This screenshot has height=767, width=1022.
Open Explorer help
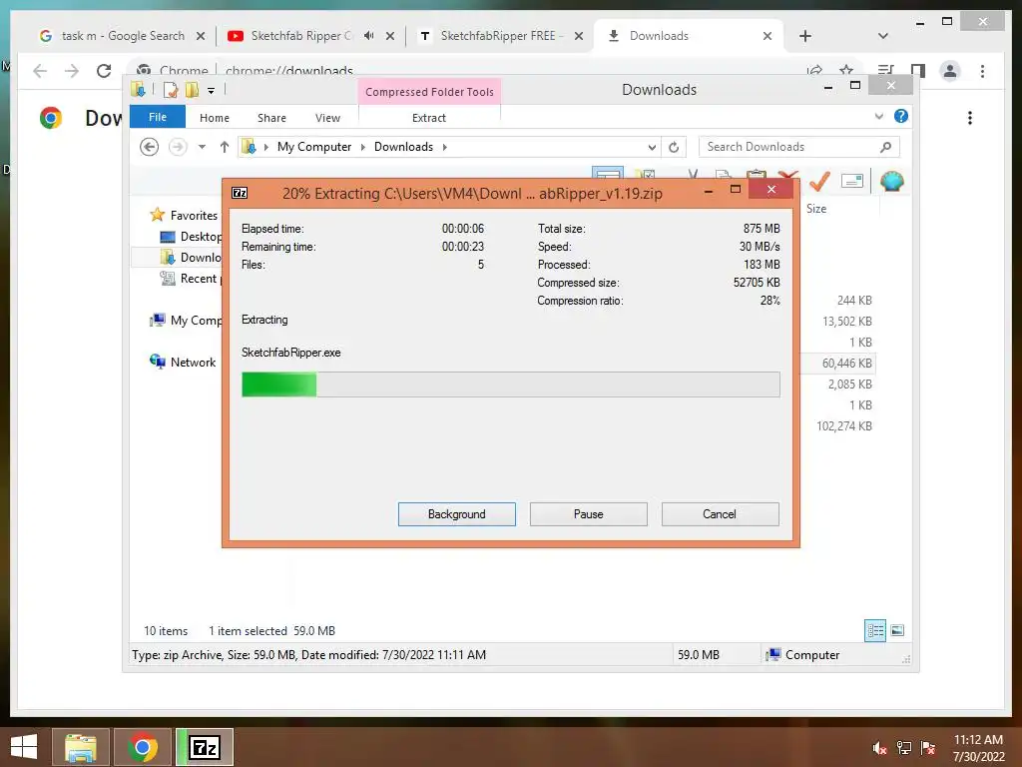[x=901, y=116]
